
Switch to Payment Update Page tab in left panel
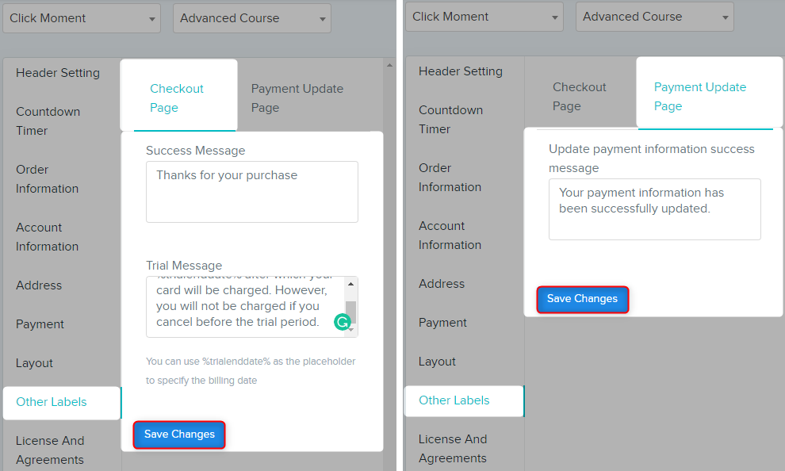tap(297, 98)
